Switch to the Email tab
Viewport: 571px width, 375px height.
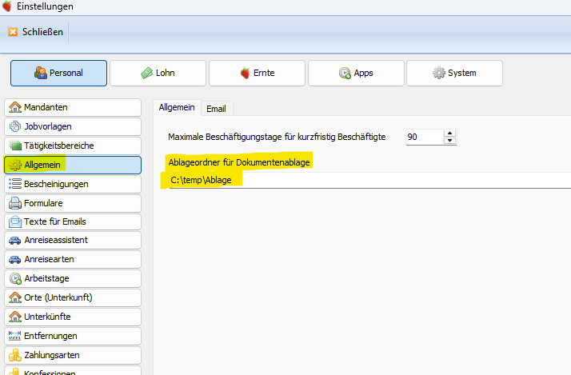pos(216,108)
